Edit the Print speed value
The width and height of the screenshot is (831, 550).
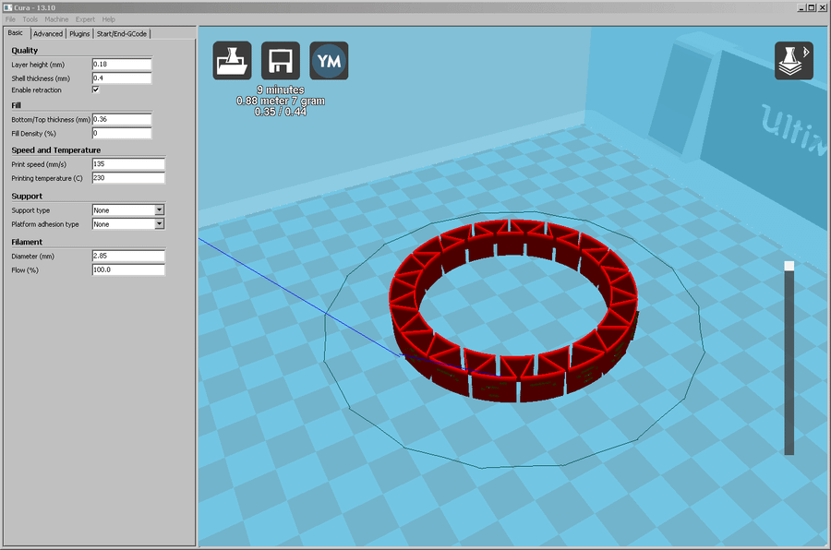127,164
